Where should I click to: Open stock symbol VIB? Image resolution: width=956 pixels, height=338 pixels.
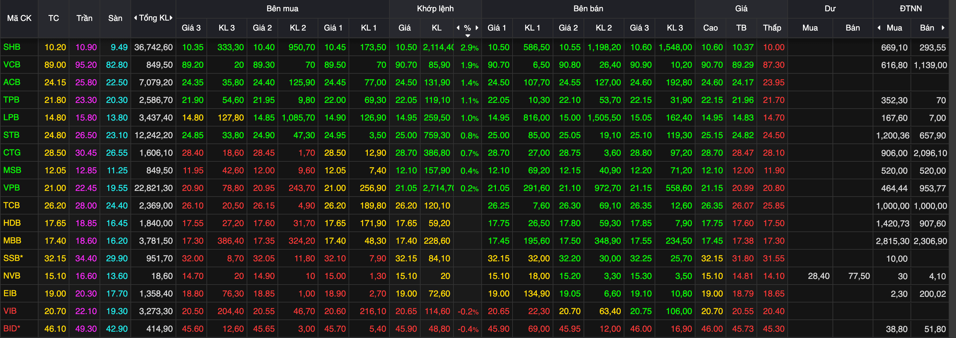(10, 311)
